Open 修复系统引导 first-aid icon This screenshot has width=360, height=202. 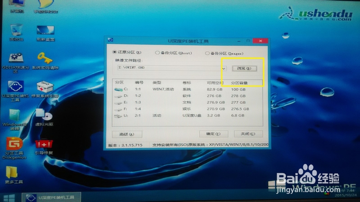pyautogui.click(x=45, y=89)
